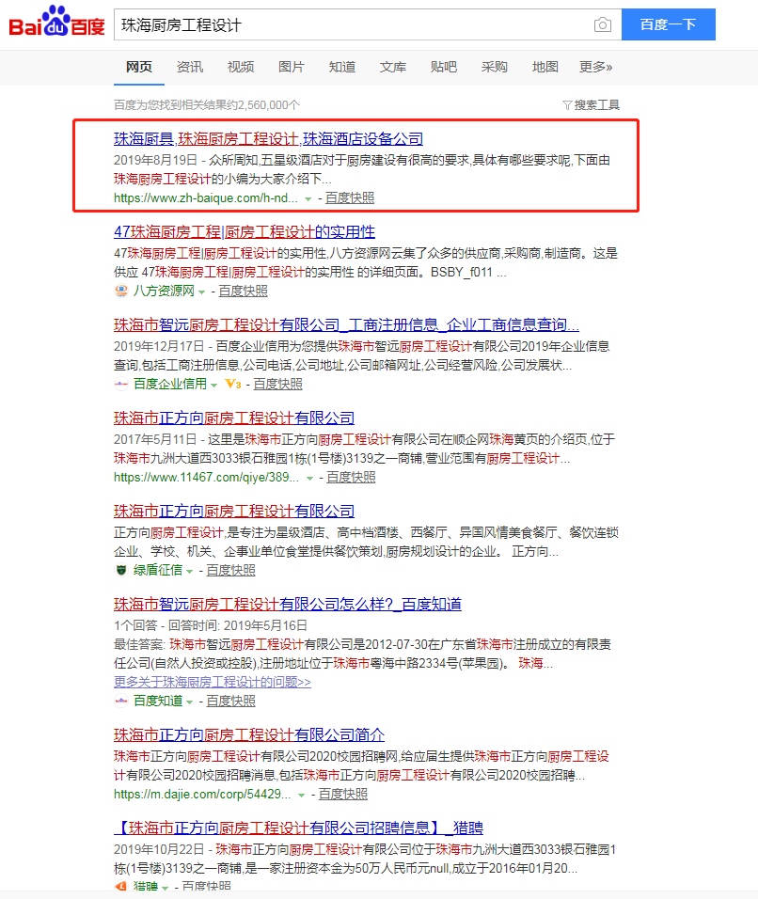The image size is (758, 899).
Task: Switch to the 视频 tab
Action: pos(241,67)
